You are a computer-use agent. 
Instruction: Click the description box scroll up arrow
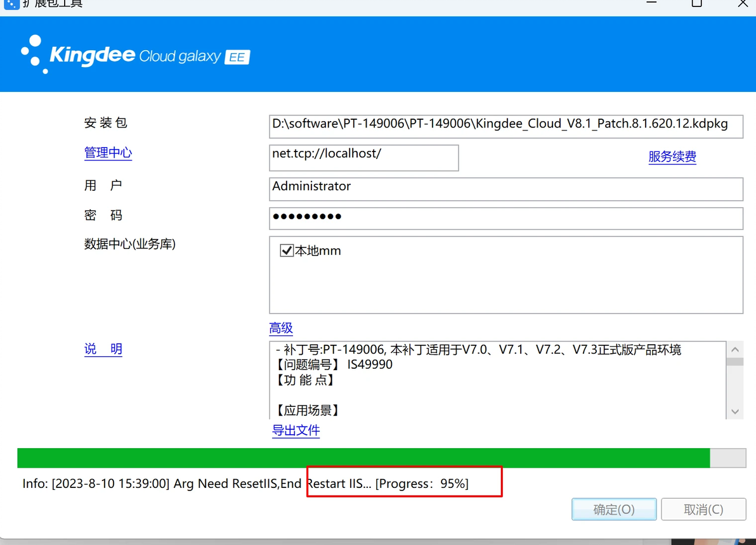735,349
